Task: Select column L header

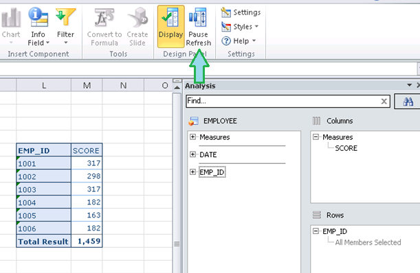Action: point(44,85)
